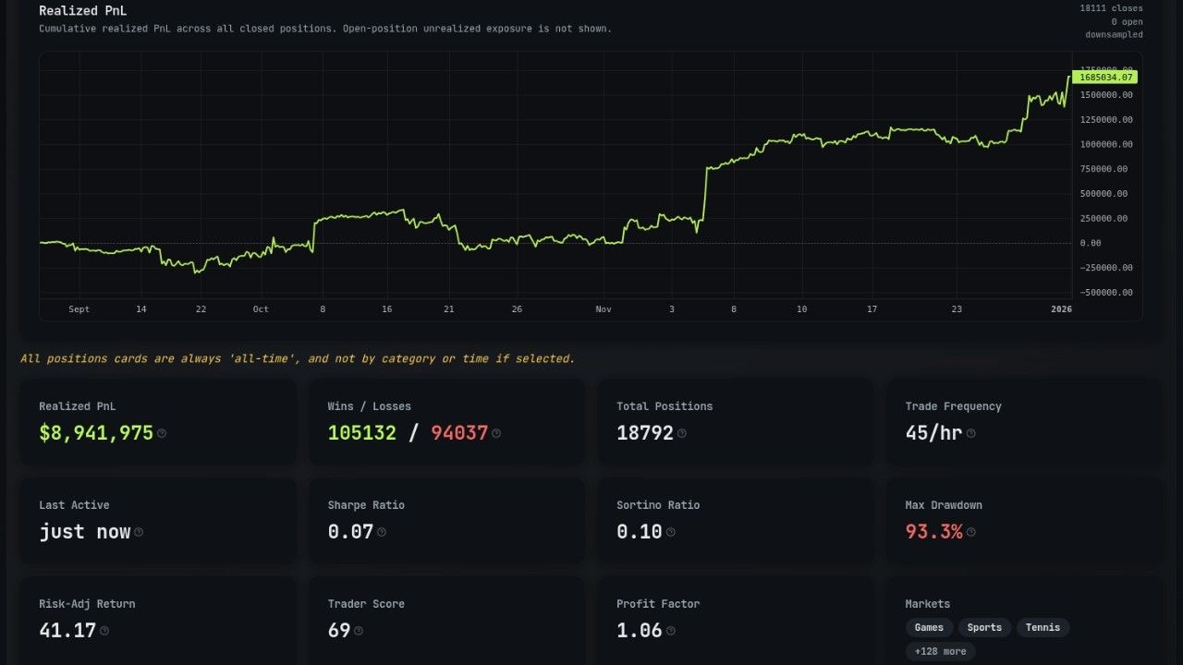The width and height of the screenshot is (1183, 665).
Task: Select the Sports market tag
Action: [x=984, y=628]
